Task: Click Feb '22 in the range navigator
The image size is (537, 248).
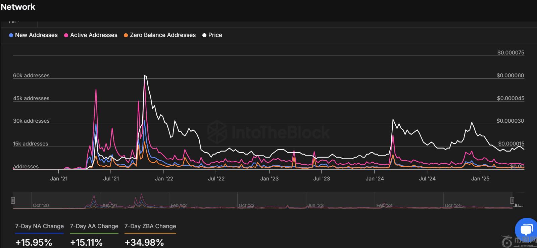Action: pyautogui.click(x=179, y=205)
